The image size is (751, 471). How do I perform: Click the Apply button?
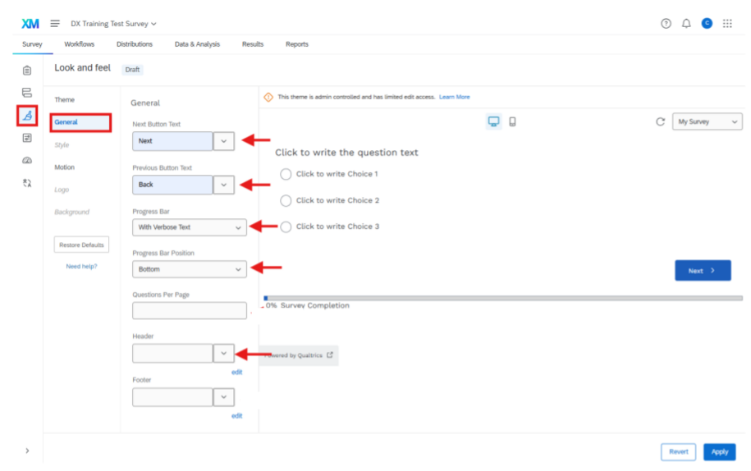(x=719, y=451)
